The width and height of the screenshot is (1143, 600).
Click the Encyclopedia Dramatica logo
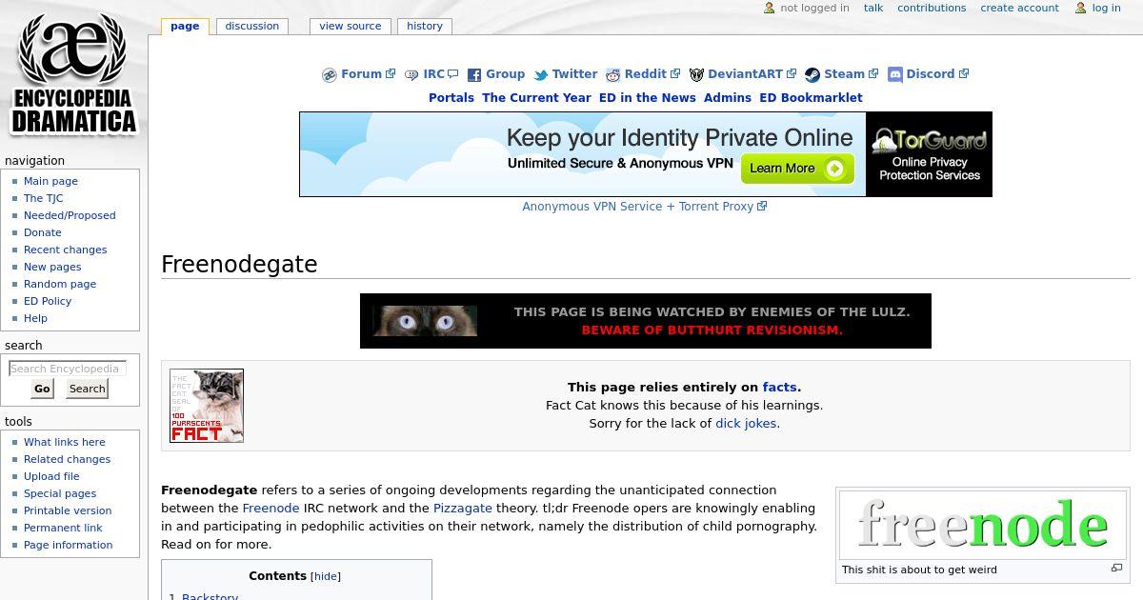73,73
